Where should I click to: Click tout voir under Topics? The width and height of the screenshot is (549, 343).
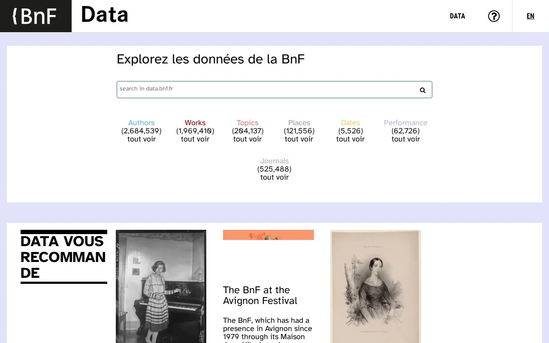tap(247, 139)
